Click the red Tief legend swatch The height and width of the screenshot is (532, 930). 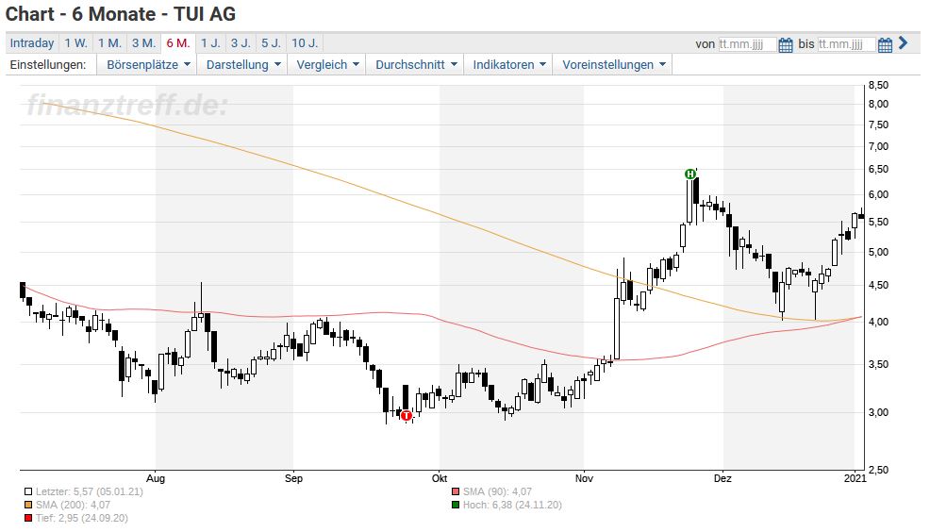pyautogui.click(x=28, y=518)
